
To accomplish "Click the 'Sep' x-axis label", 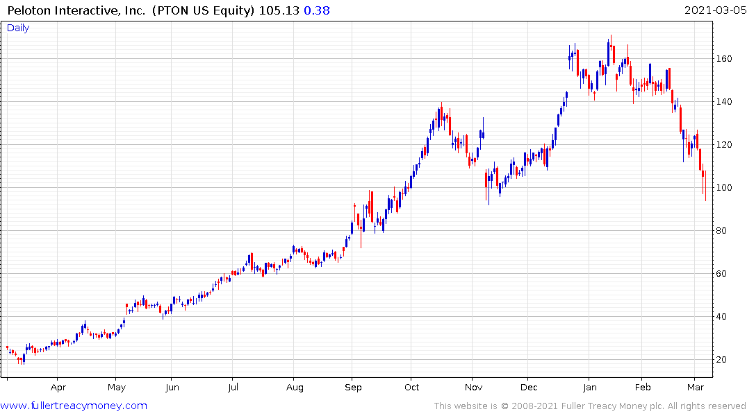I will coord(353,388).
